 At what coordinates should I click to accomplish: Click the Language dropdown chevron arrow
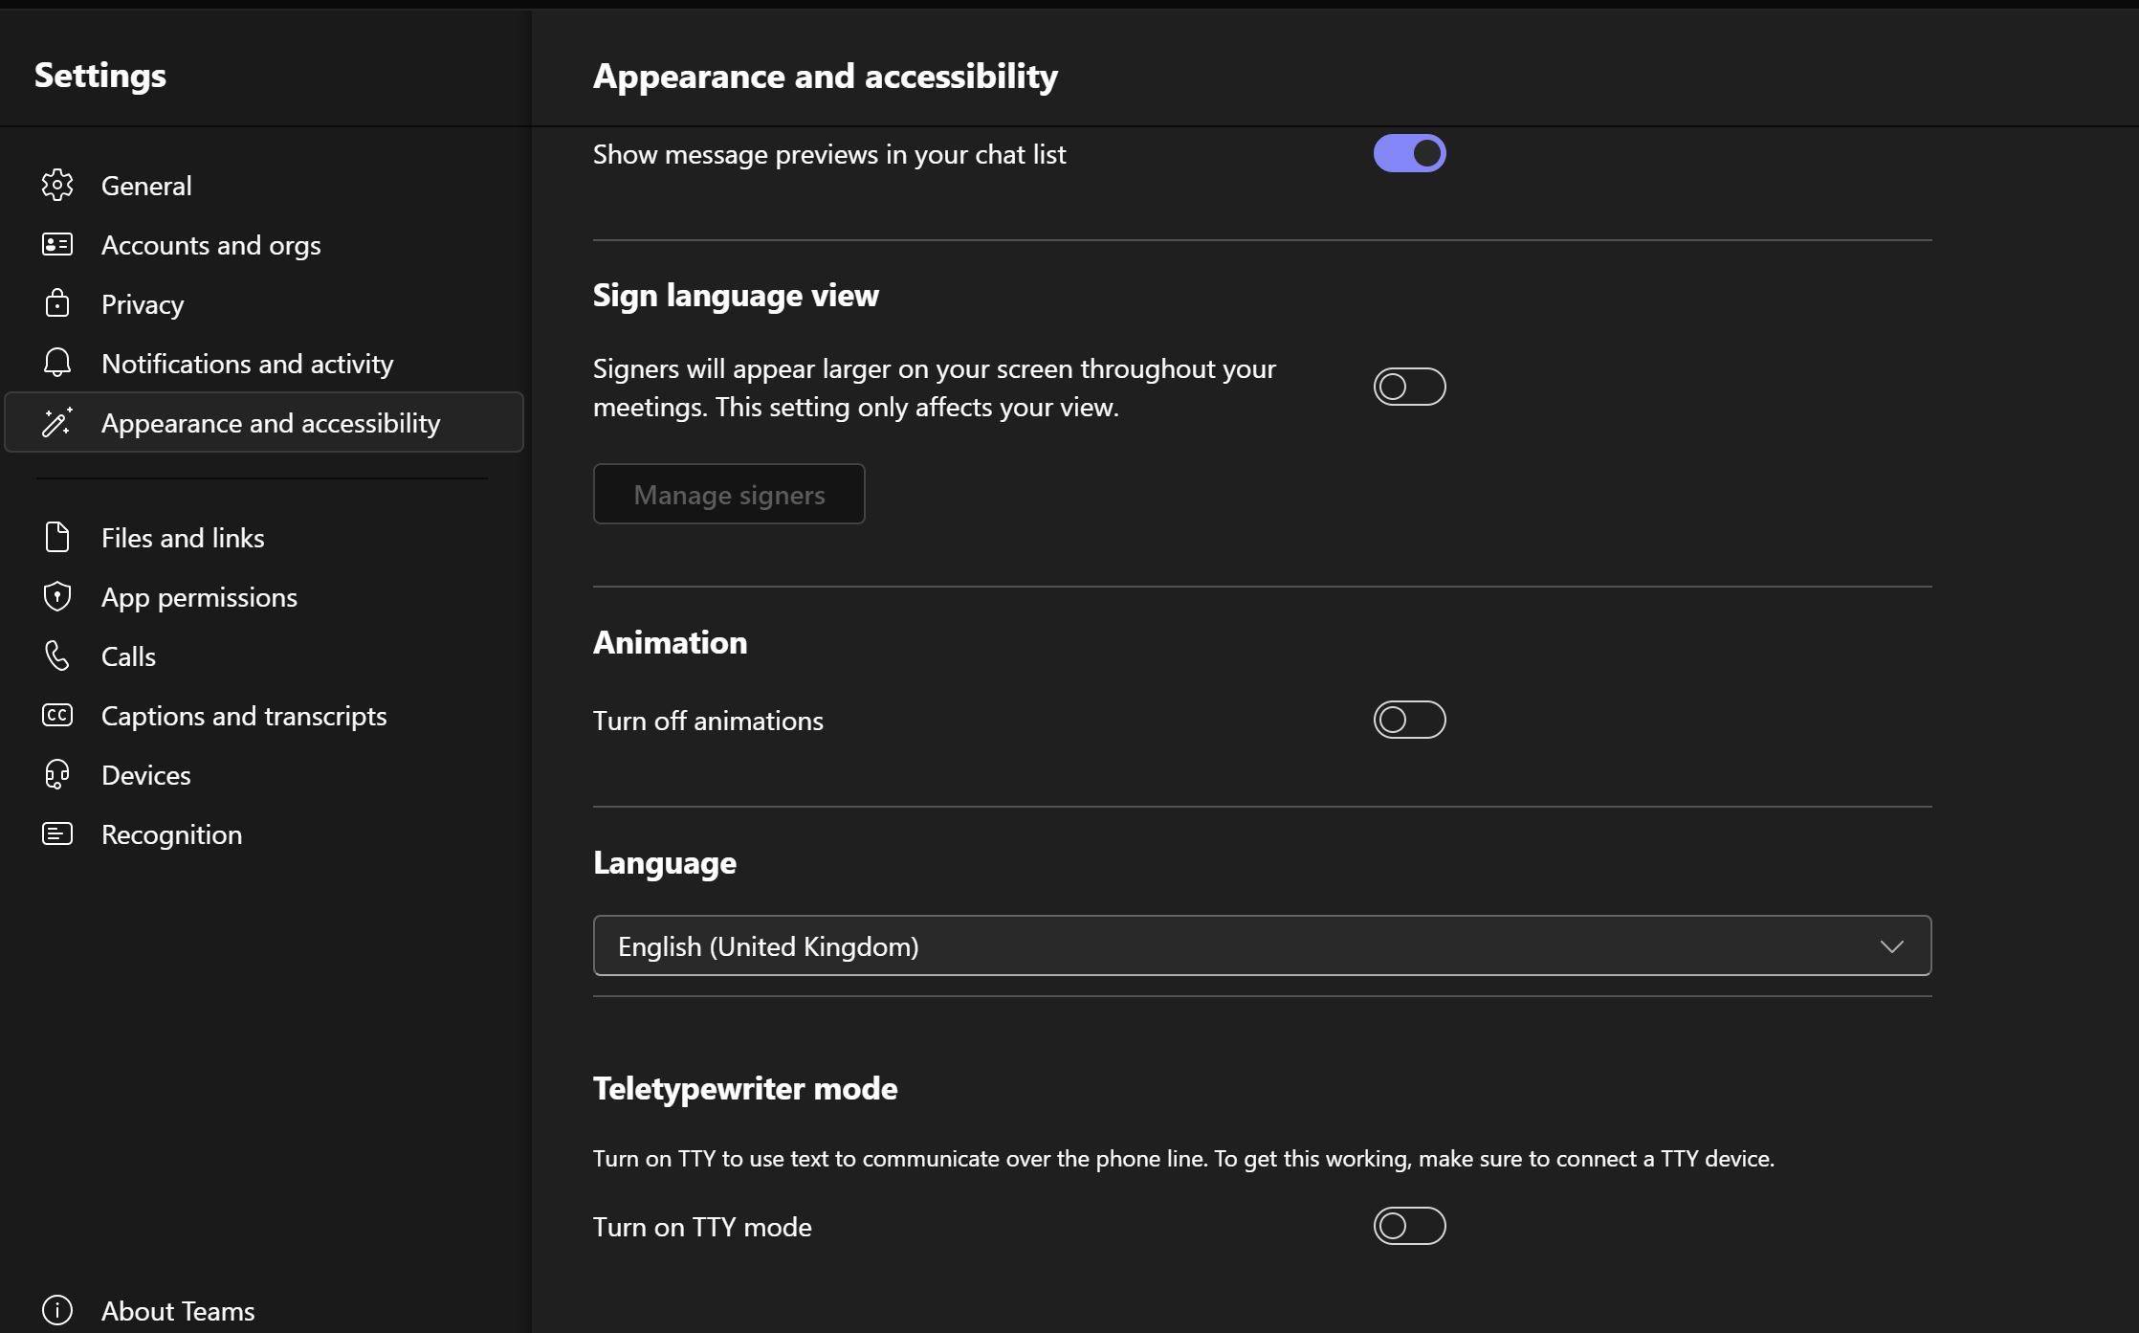pyautogui.click(x=1891, y=946)
